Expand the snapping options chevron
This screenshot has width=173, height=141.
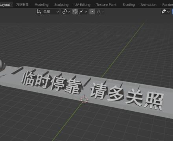[x=86, y=12]
